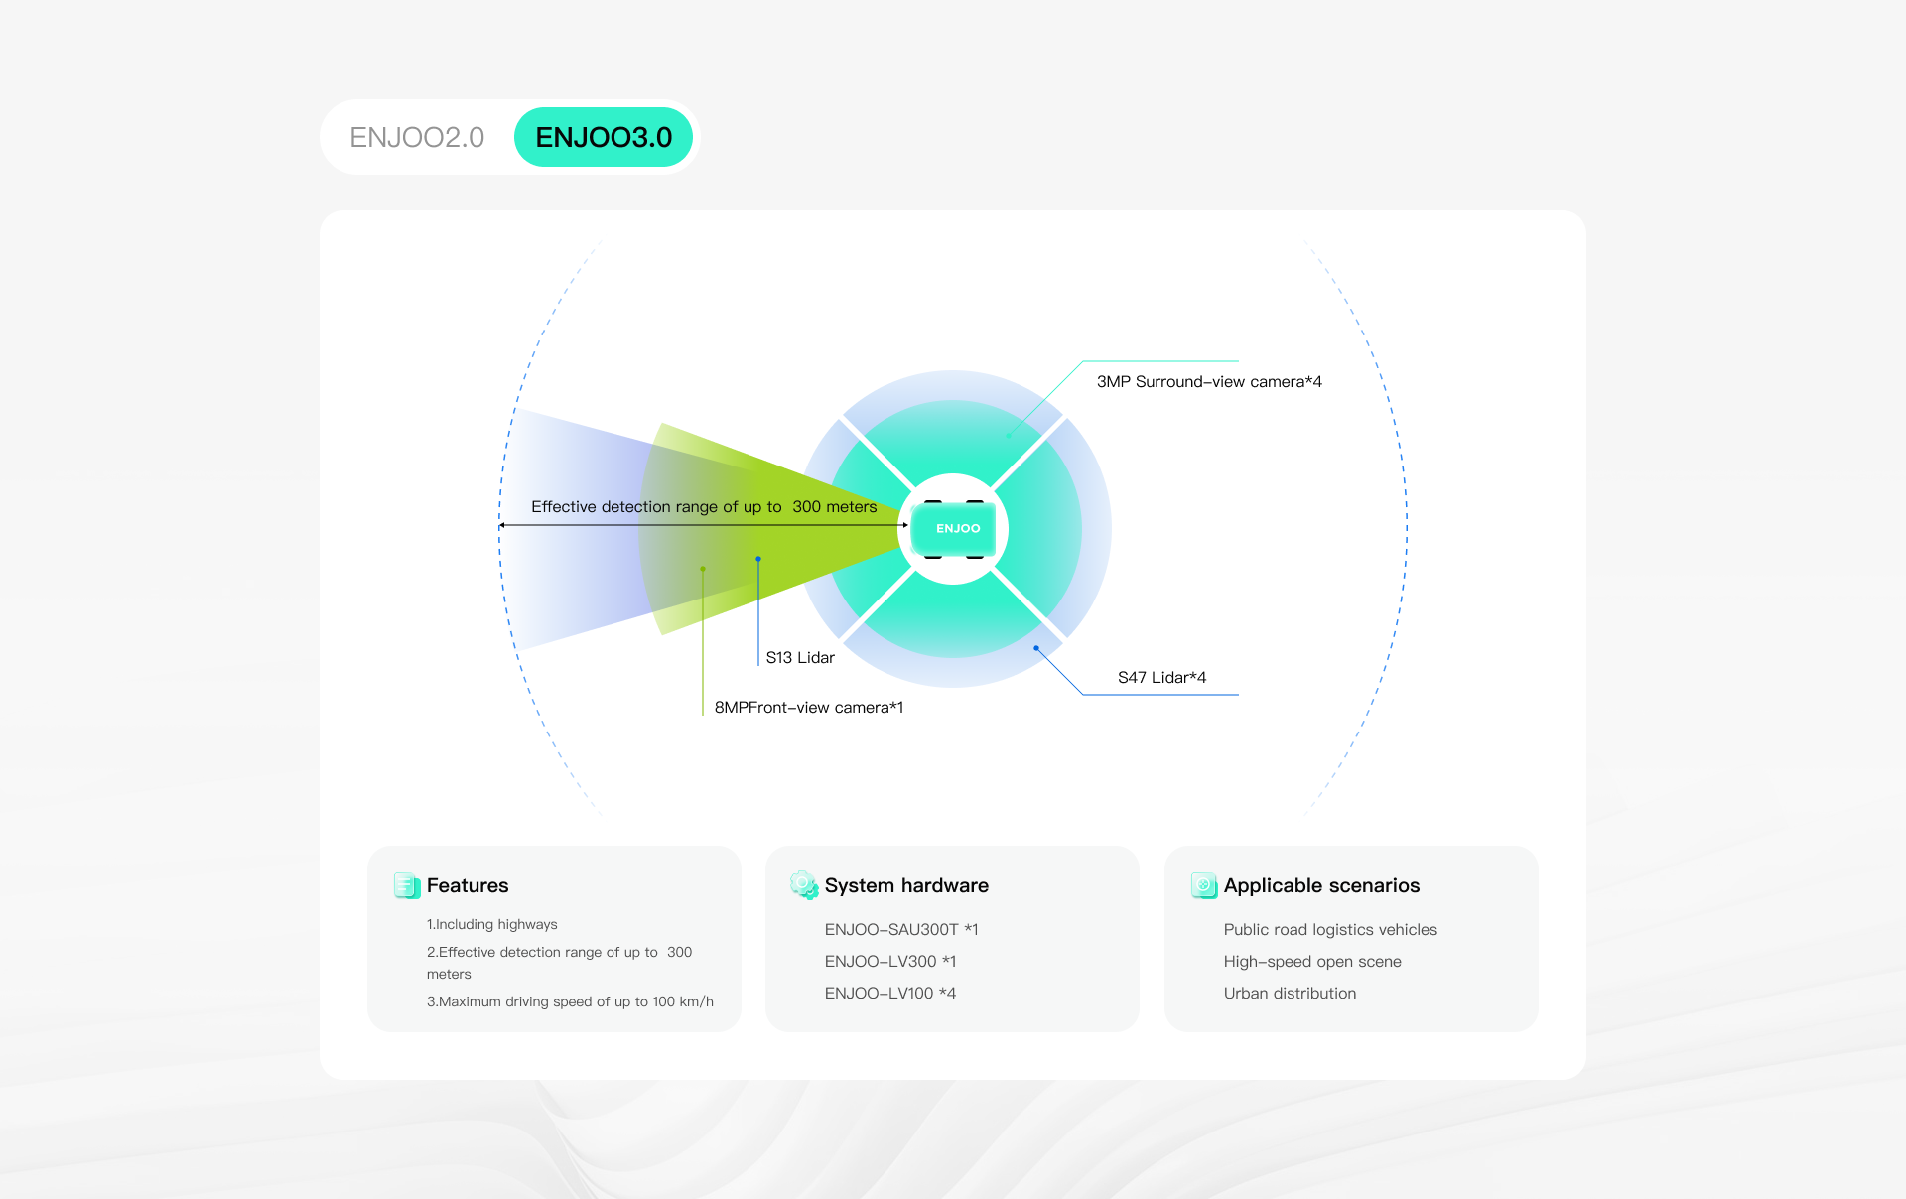Screen dimensions: 1906x1199
Task: Click the blue dot marker for S13 Lidar
Action: point(758,559)
